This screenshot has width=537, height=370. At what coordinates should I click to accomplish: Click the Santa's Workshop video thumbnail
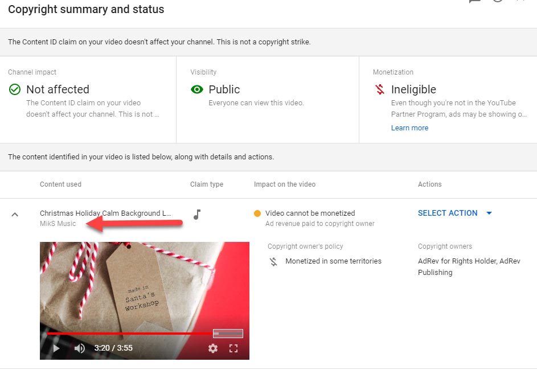(144, 285)
